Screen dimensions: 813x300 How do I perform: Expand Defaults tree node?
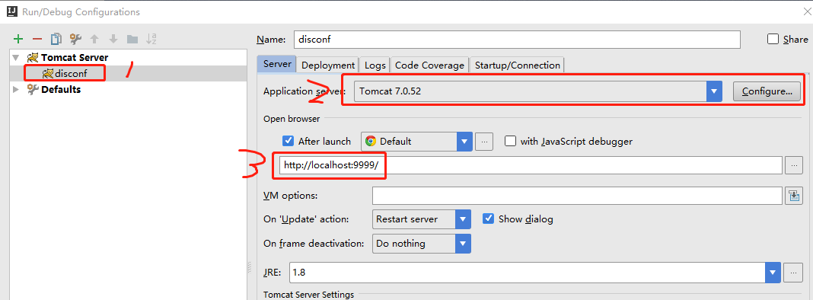(x=16, y=89)
